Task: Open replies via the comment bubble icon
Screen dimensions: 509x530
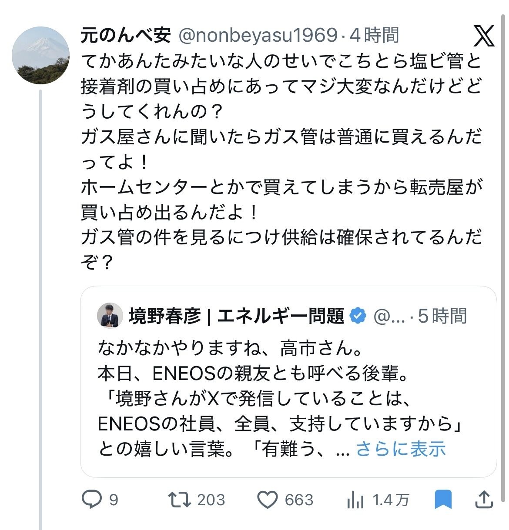Action: point(91,500)
